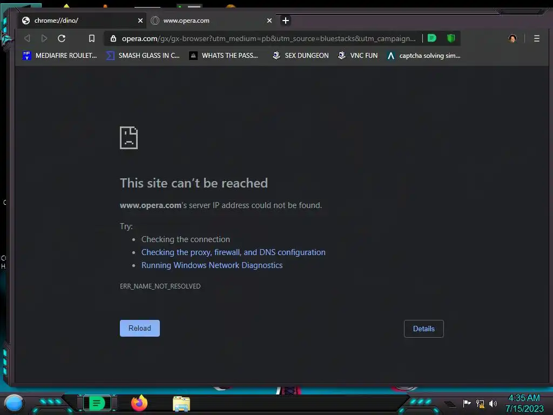Open the Start orb on taskbar
This screenshot has height=415, width=553.
[14, 404]
